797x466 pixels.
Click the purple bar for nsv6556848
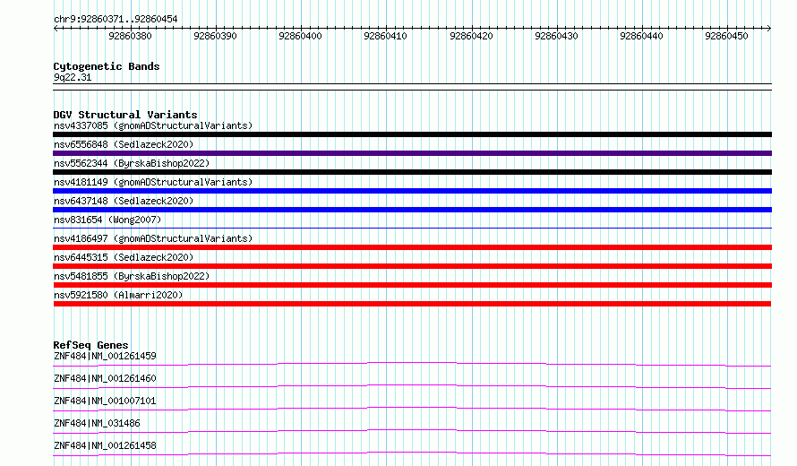412,153
